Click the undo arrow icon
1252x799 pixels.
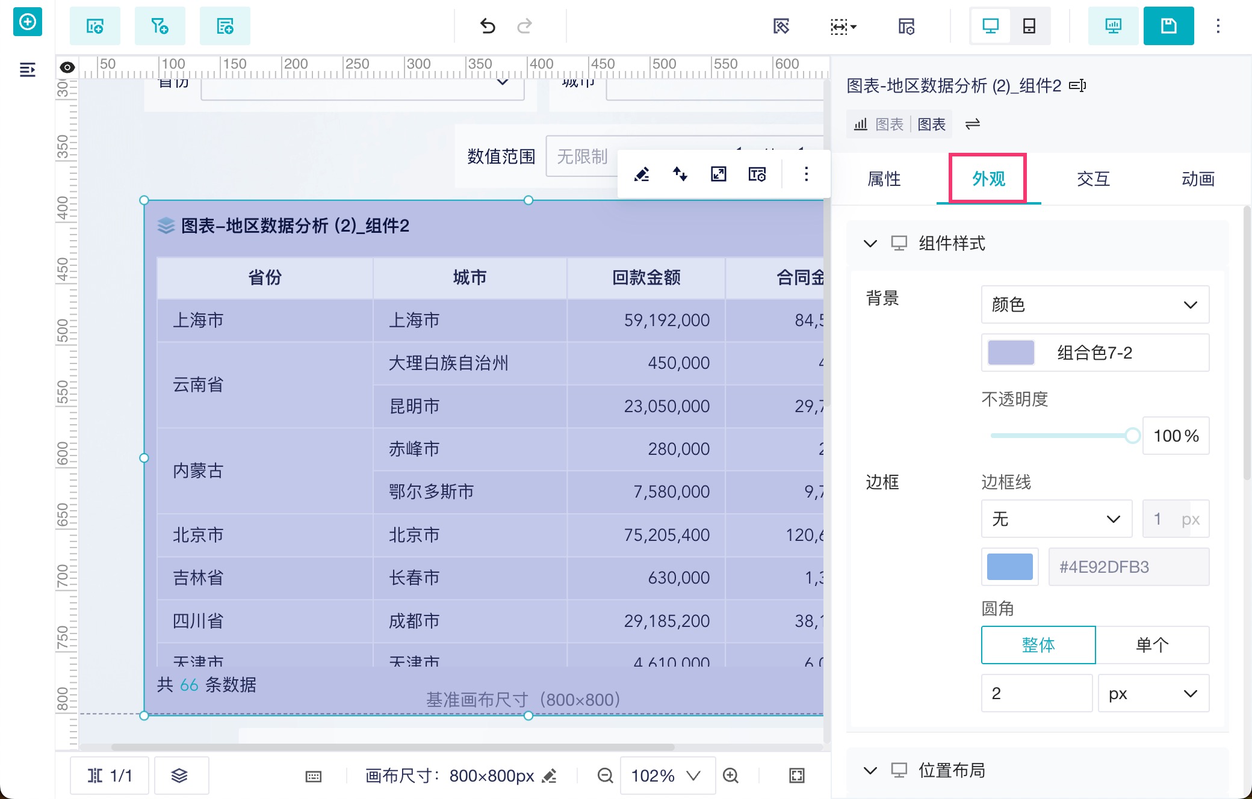(x=488, y=26)
